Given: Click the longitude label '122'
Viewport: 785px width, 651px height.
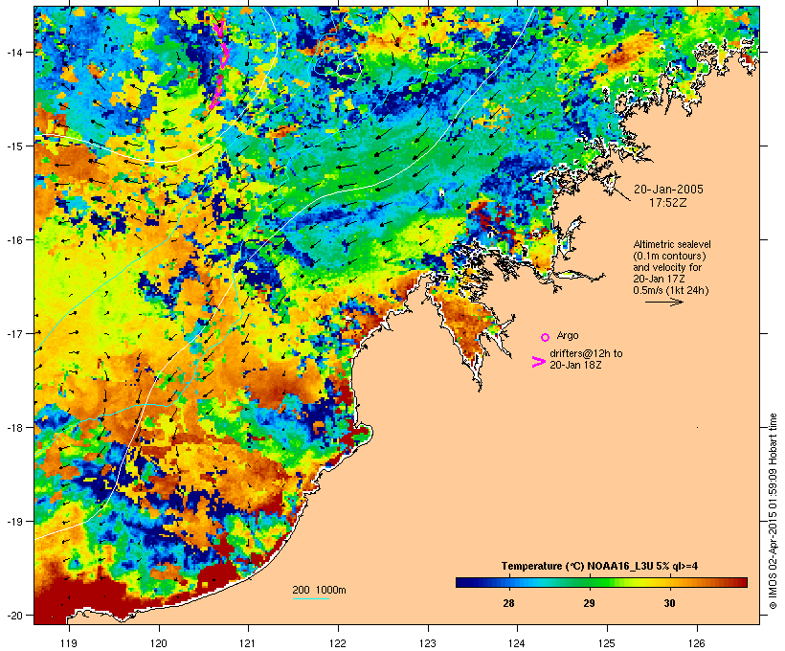Looking at the screenshot, I should 338,643.
